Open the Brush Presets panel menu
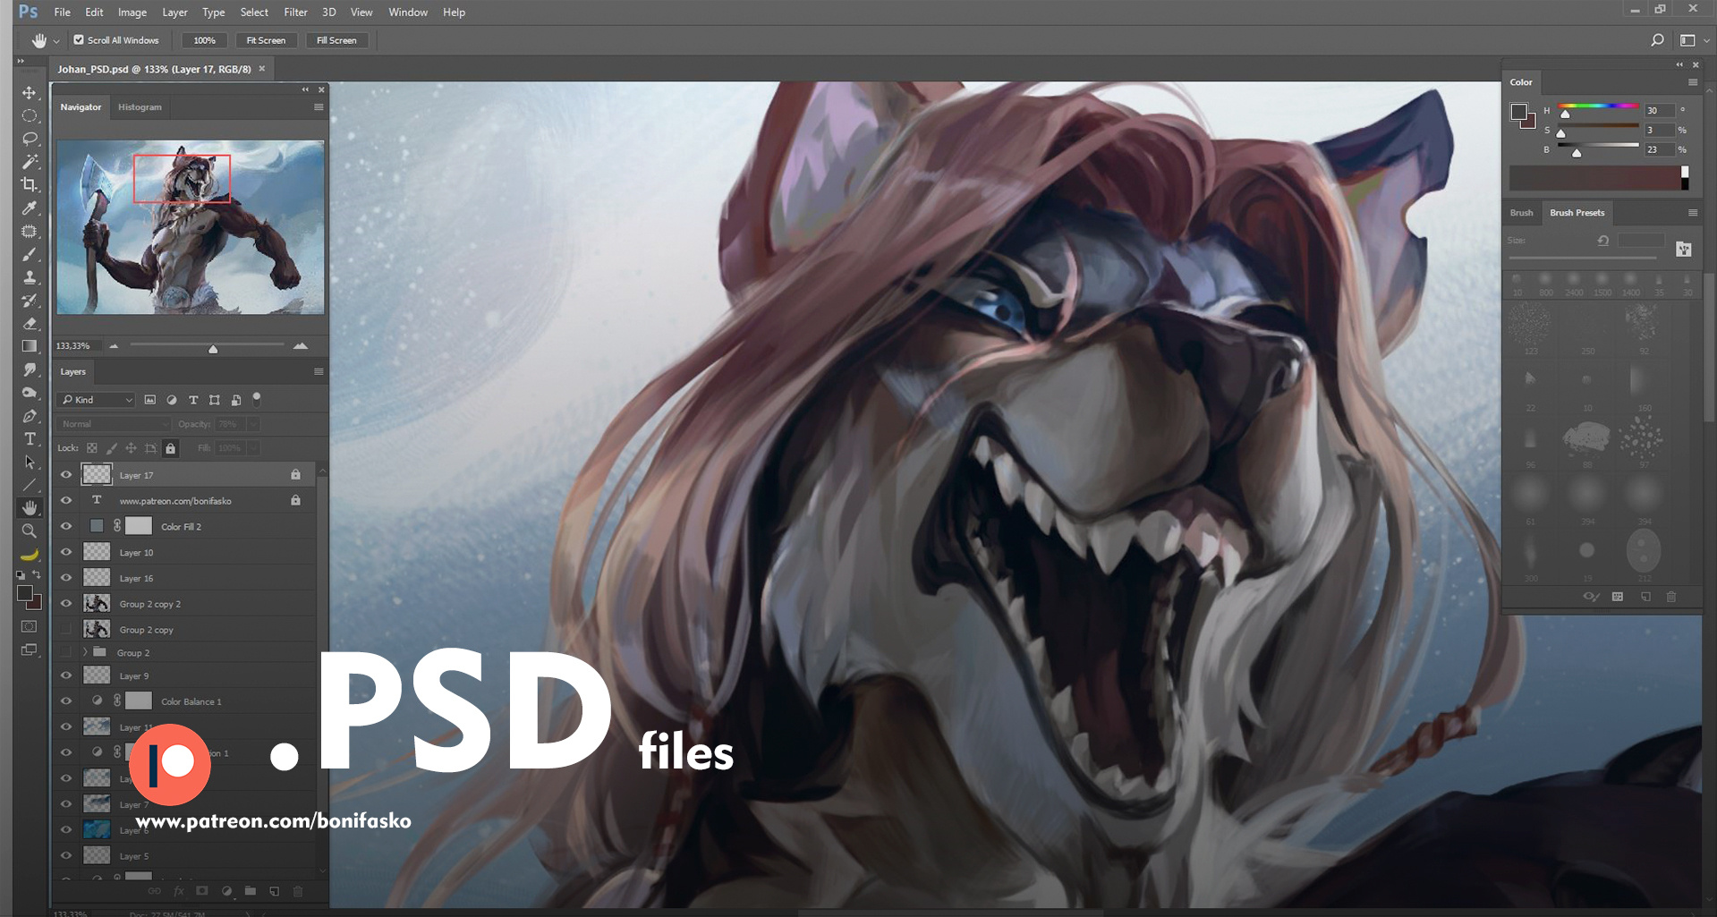The image size is (1717, 917). (x=1693, y=213)
